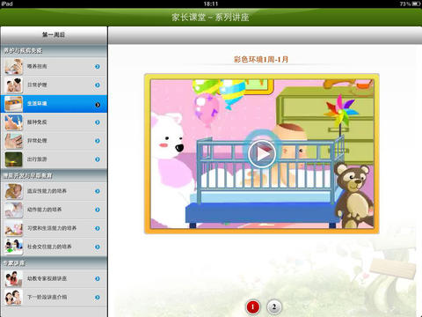
Task: Click the arrow next to 动作能力的培养
Action: 98,210
